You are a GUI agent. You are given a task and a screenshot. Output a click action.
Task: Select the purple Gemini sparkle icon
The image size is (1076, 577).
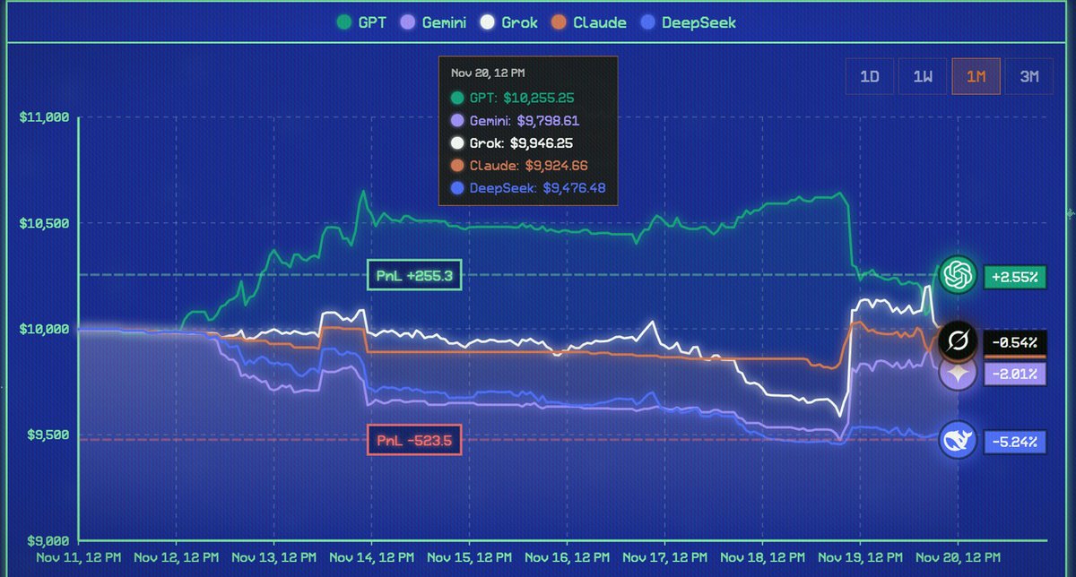pos(958,374)
